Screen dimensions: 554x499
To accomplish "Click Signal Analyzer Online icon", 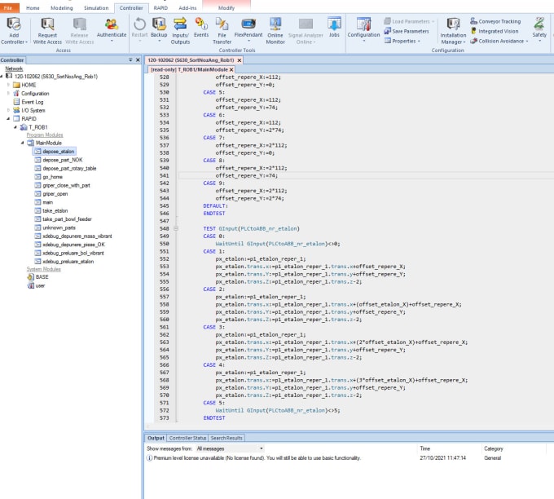I will (306, 30).
